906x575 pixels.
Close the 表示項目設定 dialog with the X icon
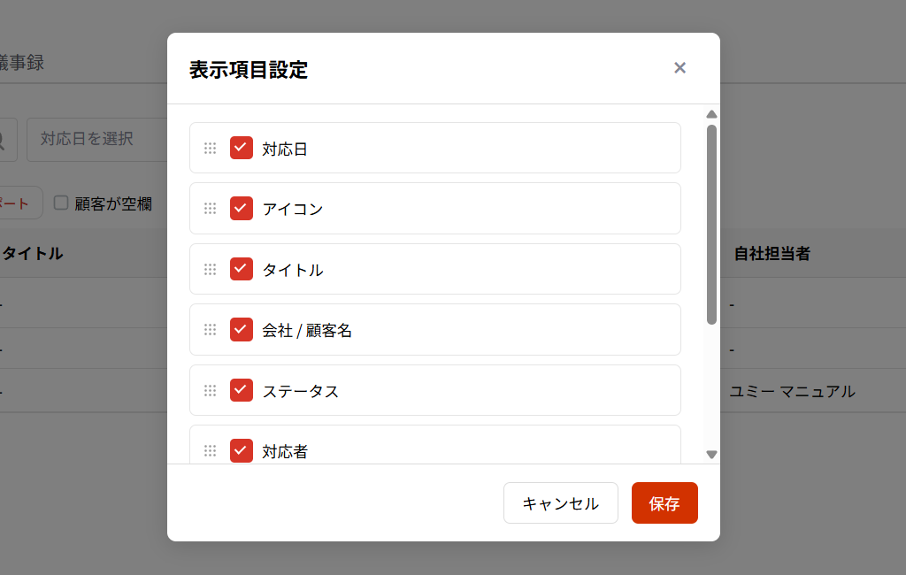point(679,68)
